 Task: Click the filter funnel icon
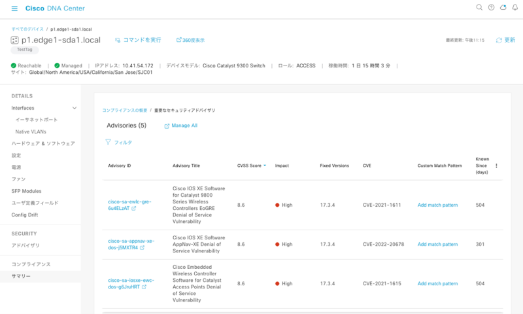(108, 142)
